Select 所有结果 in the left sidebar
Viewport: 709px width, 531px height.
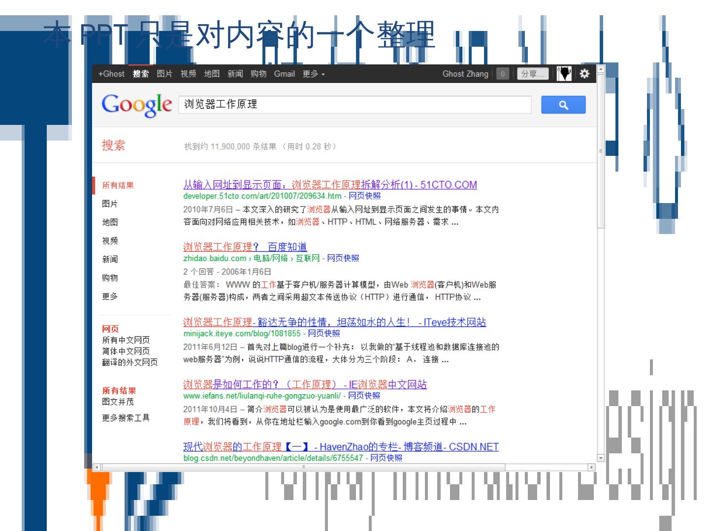pyautogui.click(x=118, y=185)
